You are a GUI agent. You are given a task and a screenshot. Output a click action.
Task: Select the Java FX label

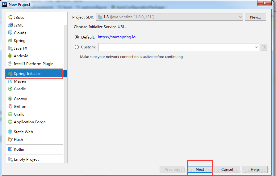point(20,48)
